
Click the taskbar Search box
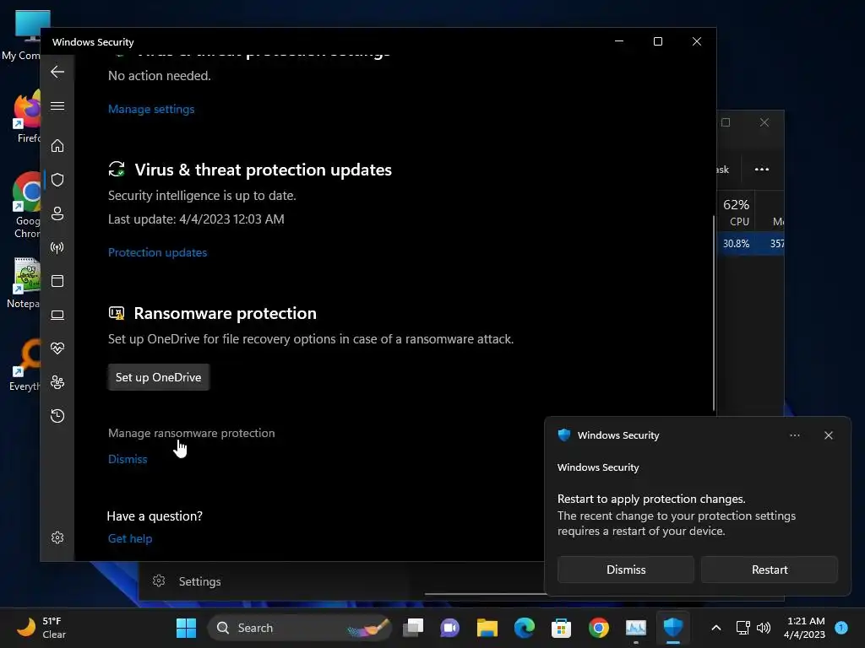pyautogui.click(x=300, y=628)
